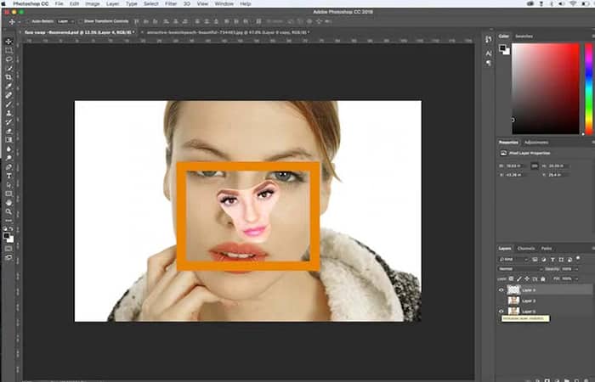Activate the Crop tool

pos(8,77)
